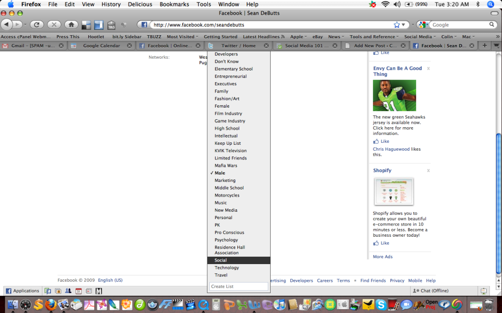Open the Facebook Applications menu button
This screenshot has height=313, width=502.
click(x=23, y=291)
